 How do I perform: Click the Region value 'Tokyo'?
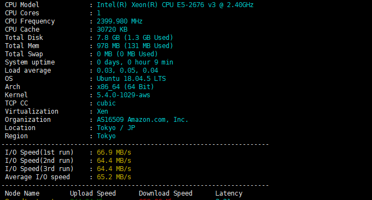[x=106, y=136]
